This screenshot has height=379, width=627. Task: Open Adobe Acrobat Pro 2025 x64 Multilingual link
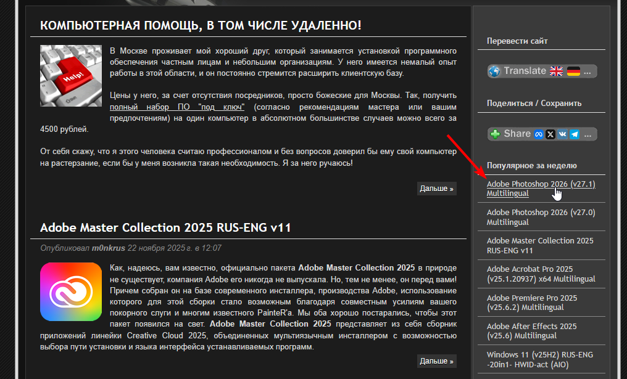[x=541, y=274]
